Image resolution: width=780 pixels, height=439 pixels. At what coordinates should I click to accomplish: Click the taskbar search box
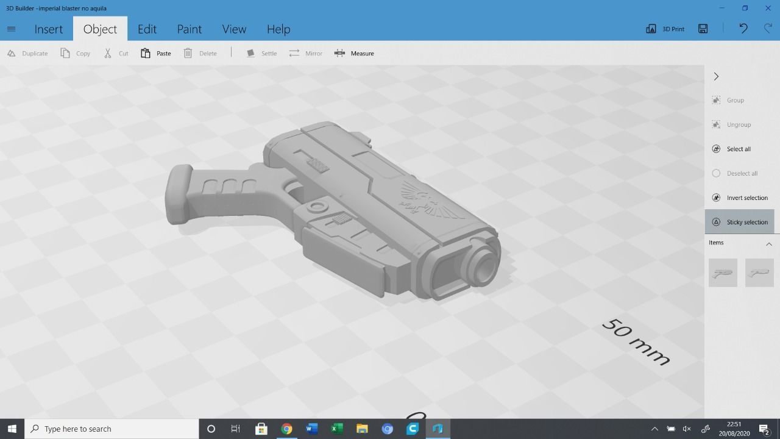112,429
